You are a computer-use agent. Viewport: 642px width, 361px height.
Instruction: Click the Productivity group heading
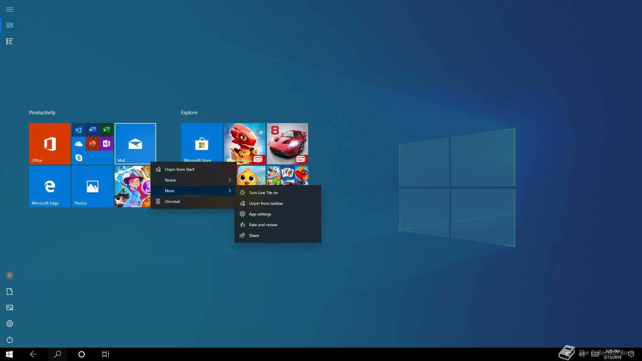(x=42, y=113)
